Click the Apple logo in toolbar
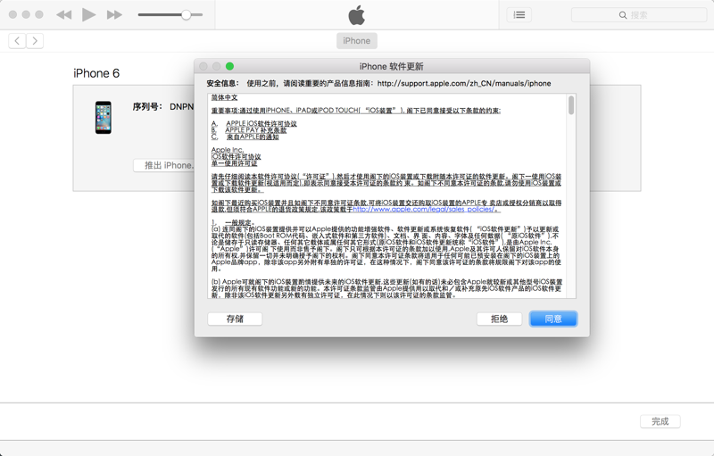 click(356, 14)
